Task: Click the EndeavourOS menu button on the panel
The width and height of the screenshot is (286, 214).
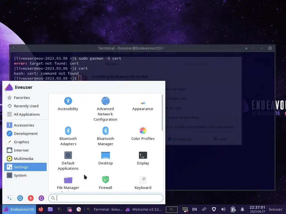Action: coord(19,209)
